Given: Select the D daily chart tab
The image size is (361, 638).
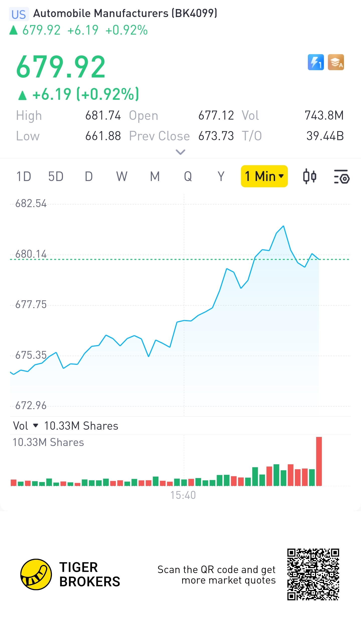Looking at the screenshot, I should 89,176.
